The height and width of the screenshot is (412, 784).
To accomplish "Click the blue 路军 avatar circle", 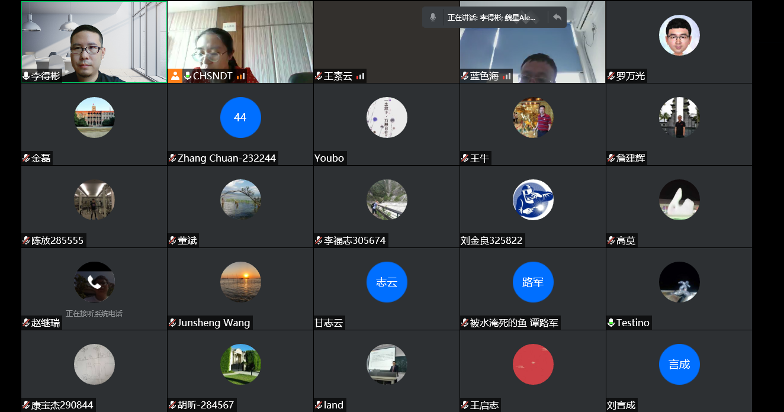I will [x=533, y=282].
